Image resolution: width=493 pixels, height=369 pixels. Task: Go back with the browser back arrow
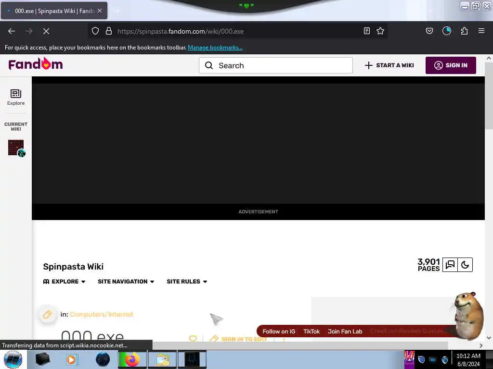(x=12, y=31)
